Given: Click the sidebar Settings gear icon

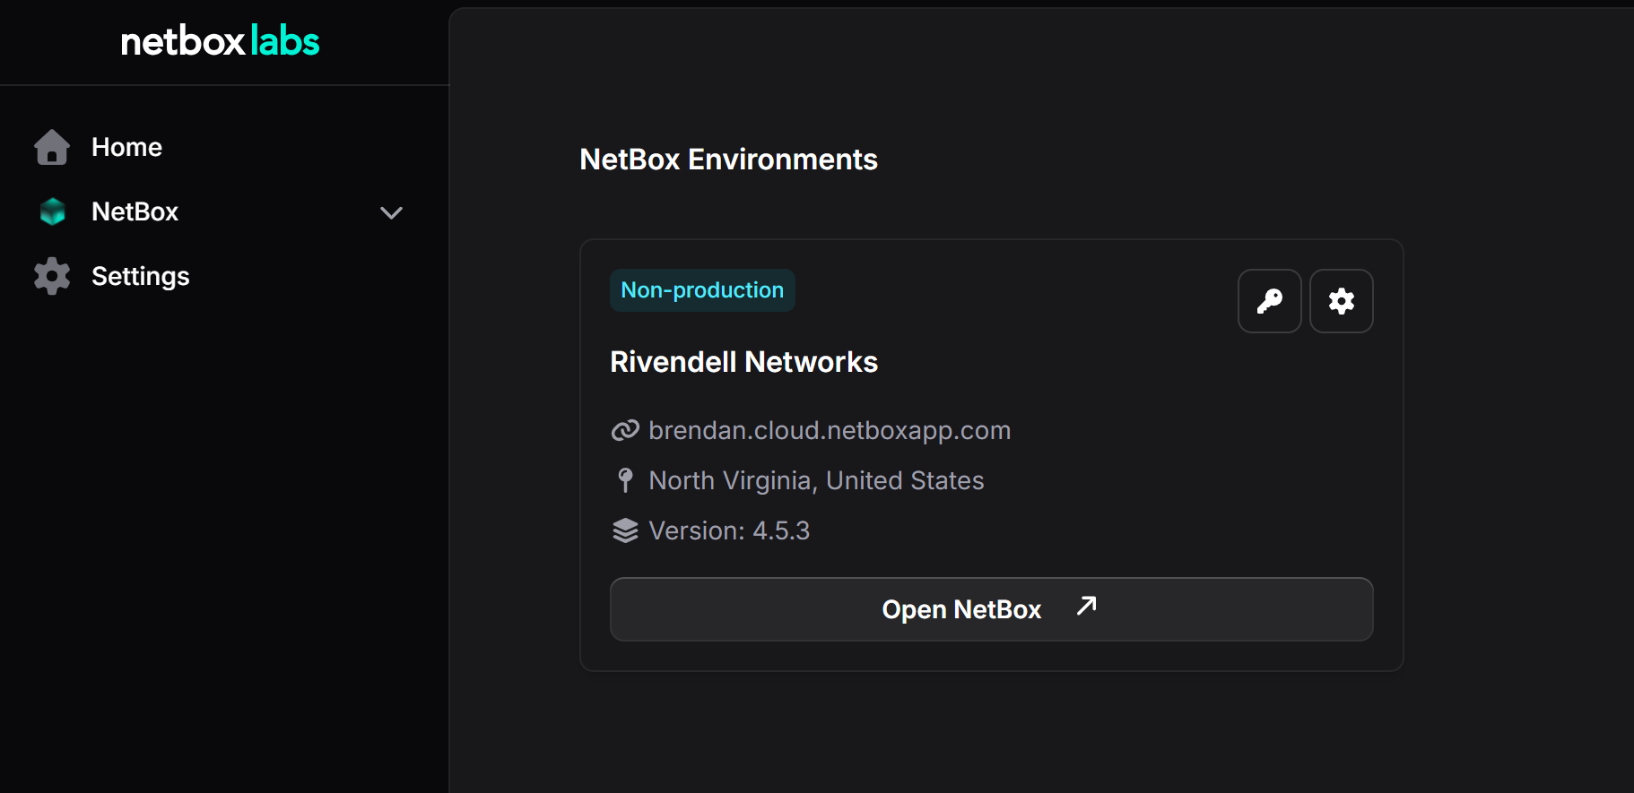Looking at the screenshot, I should pos(52,276).
